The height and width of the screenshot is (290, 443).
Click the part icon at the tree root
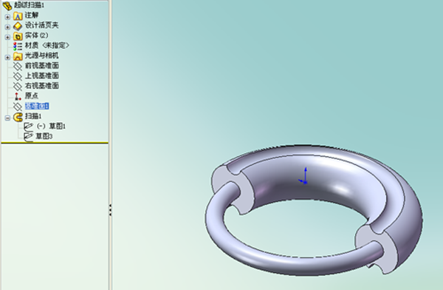(x=7, y=5)
